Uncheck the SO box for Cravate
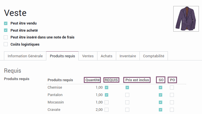 coord(161,110)
